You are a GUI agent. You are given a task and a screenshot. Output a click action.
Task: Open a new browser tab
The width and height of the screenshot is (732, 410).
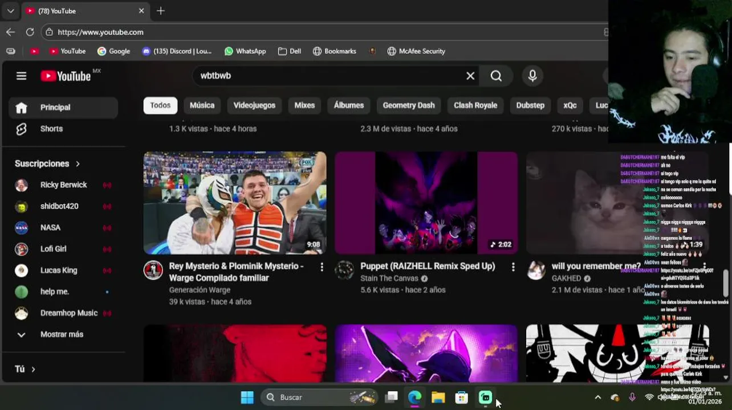[x=161, y=11]
